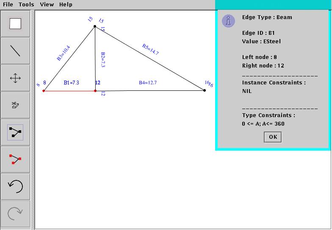Open the Help menu
Viewport: 332px width, 230px height.
[66, 4]
